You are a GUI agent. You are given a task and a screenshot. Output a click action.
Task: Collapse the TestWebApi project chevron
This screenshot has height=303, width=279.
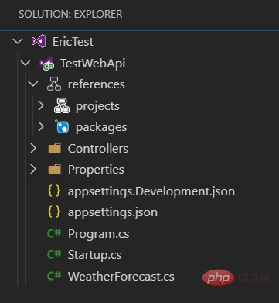point(26,64)
